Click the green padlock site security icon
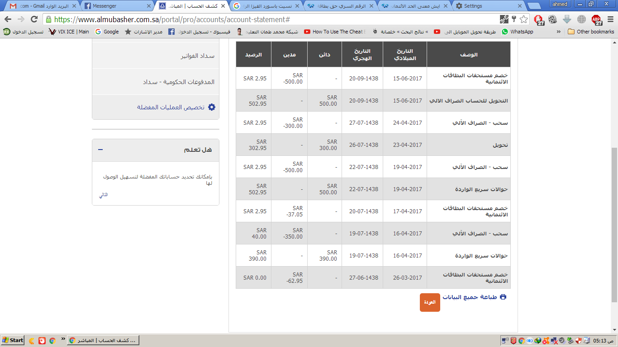The height and width of the screenshot is (347, 618). [48, 19]
